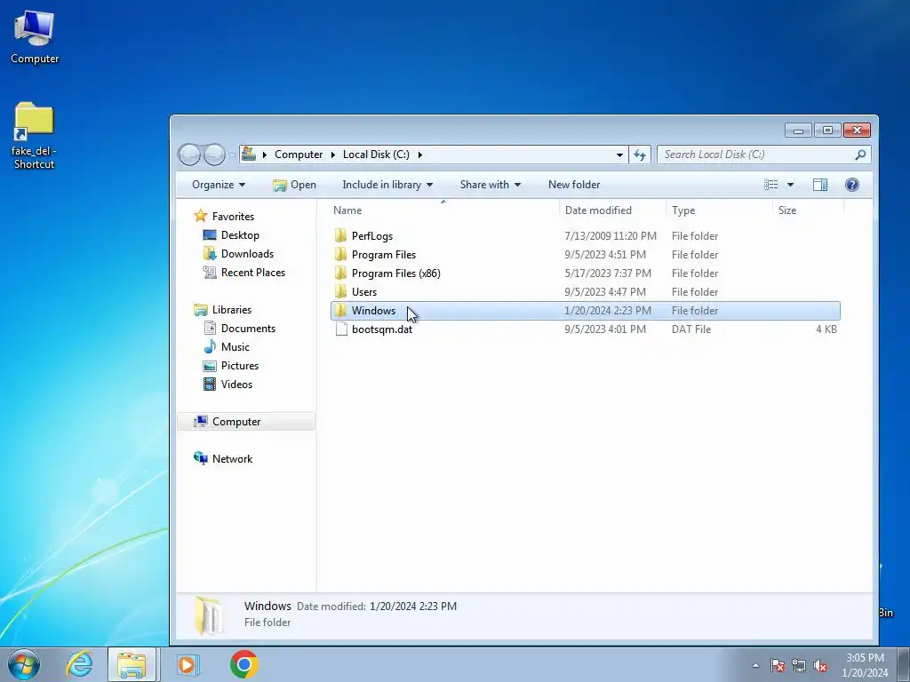Select the Program Files (x86) folder icon
The height and width of the screenshot is (682, 910).
(340, 273)
